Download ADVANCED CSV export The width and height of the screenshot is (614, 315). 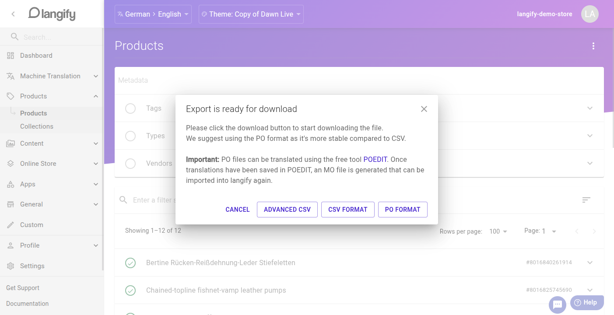point(287,210)
